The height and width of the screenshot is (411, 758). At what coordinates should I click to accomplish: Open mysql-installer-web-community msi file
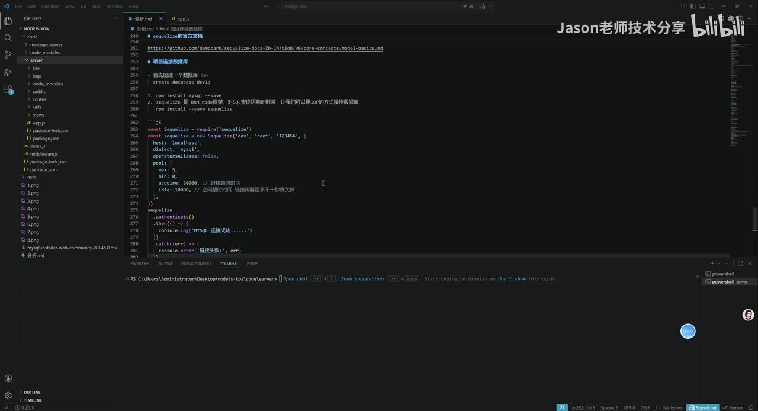[70, 248]
